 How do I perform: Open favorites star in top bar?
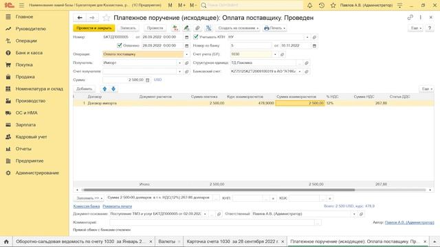coord(333,5)
